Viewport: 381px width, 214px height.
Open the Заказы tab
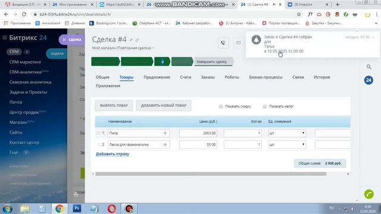tap(208, 77)
